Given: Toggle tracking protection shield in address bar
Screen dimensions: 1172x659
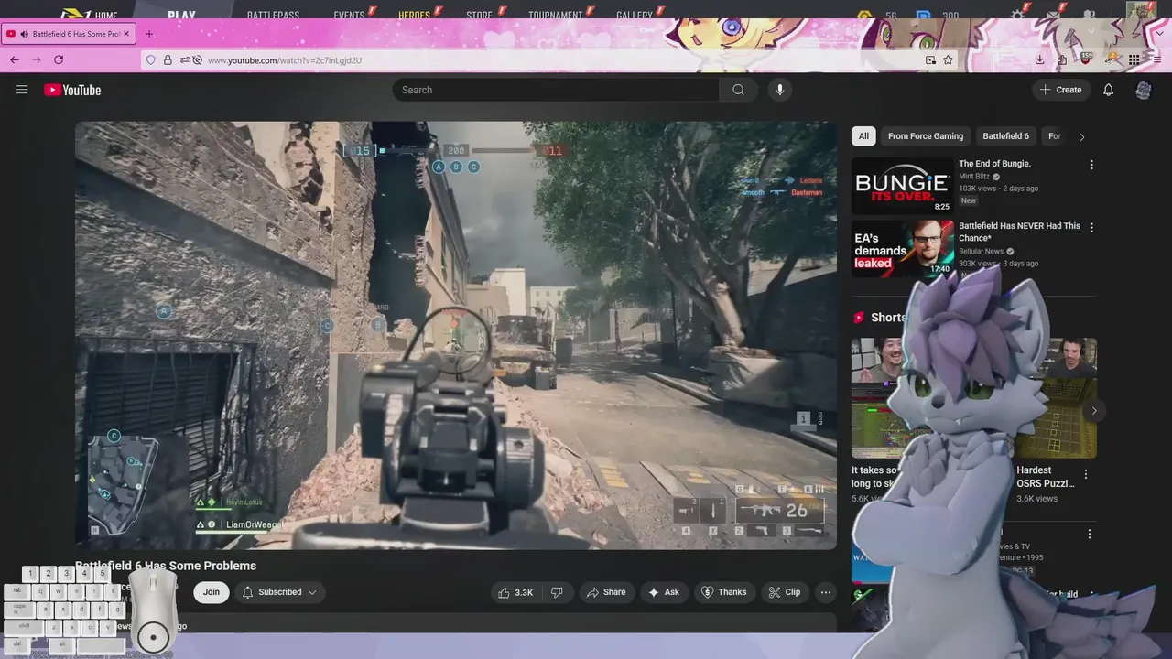Looking at the screenshot, I should [x=151, y=59].
